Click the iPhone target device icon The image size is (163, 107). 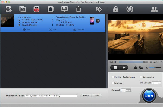tap(92, 21)
